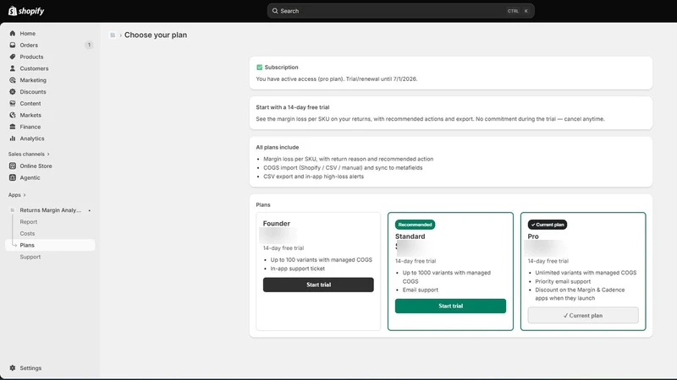Click the Subscription status message text
This screenshot has width=677, height=380.
tap(337, 79)
